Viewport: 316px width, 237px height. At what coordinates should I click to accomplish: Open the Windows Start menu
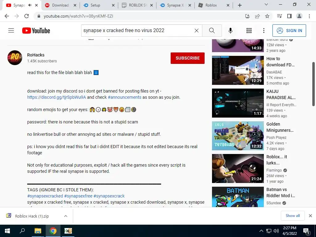pyautogui.click(x=7, y=231)
